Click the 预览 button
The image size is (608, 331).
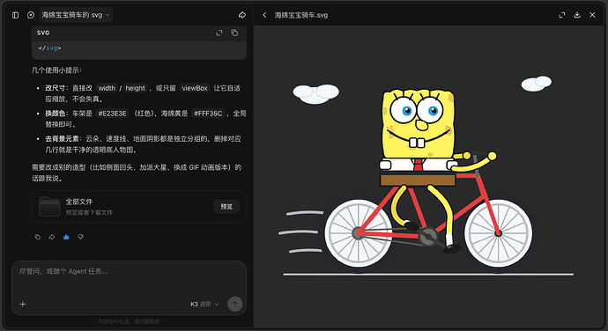pos(226,207)
